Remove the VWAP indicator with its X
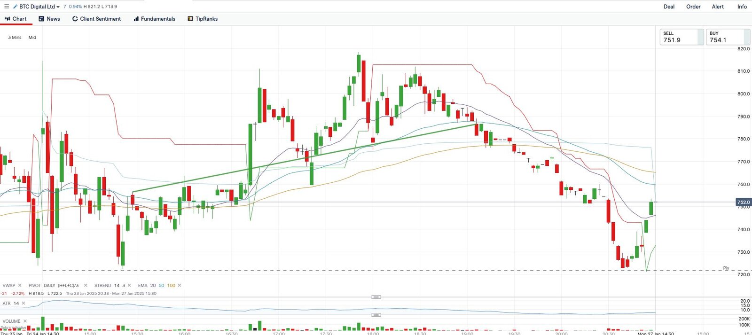The height and width of the screenshot is (335, 752). click(20, 285)
